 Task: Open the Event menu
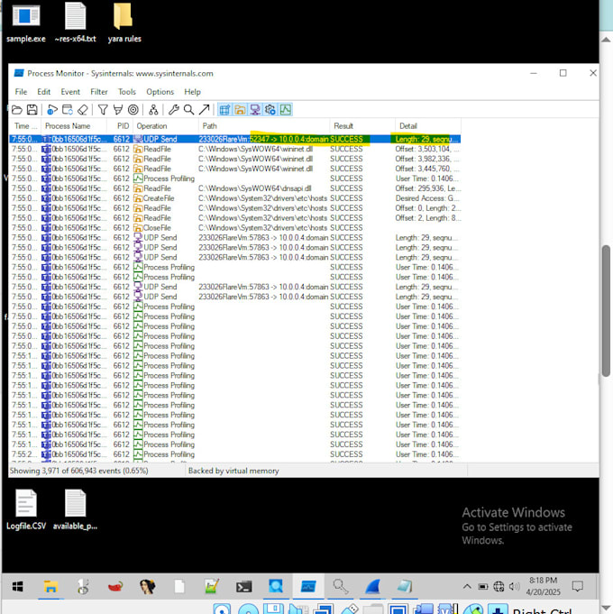coord(70,92)
